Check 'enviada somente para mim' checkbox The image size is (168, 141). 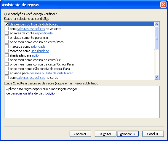tap(7, 37)
